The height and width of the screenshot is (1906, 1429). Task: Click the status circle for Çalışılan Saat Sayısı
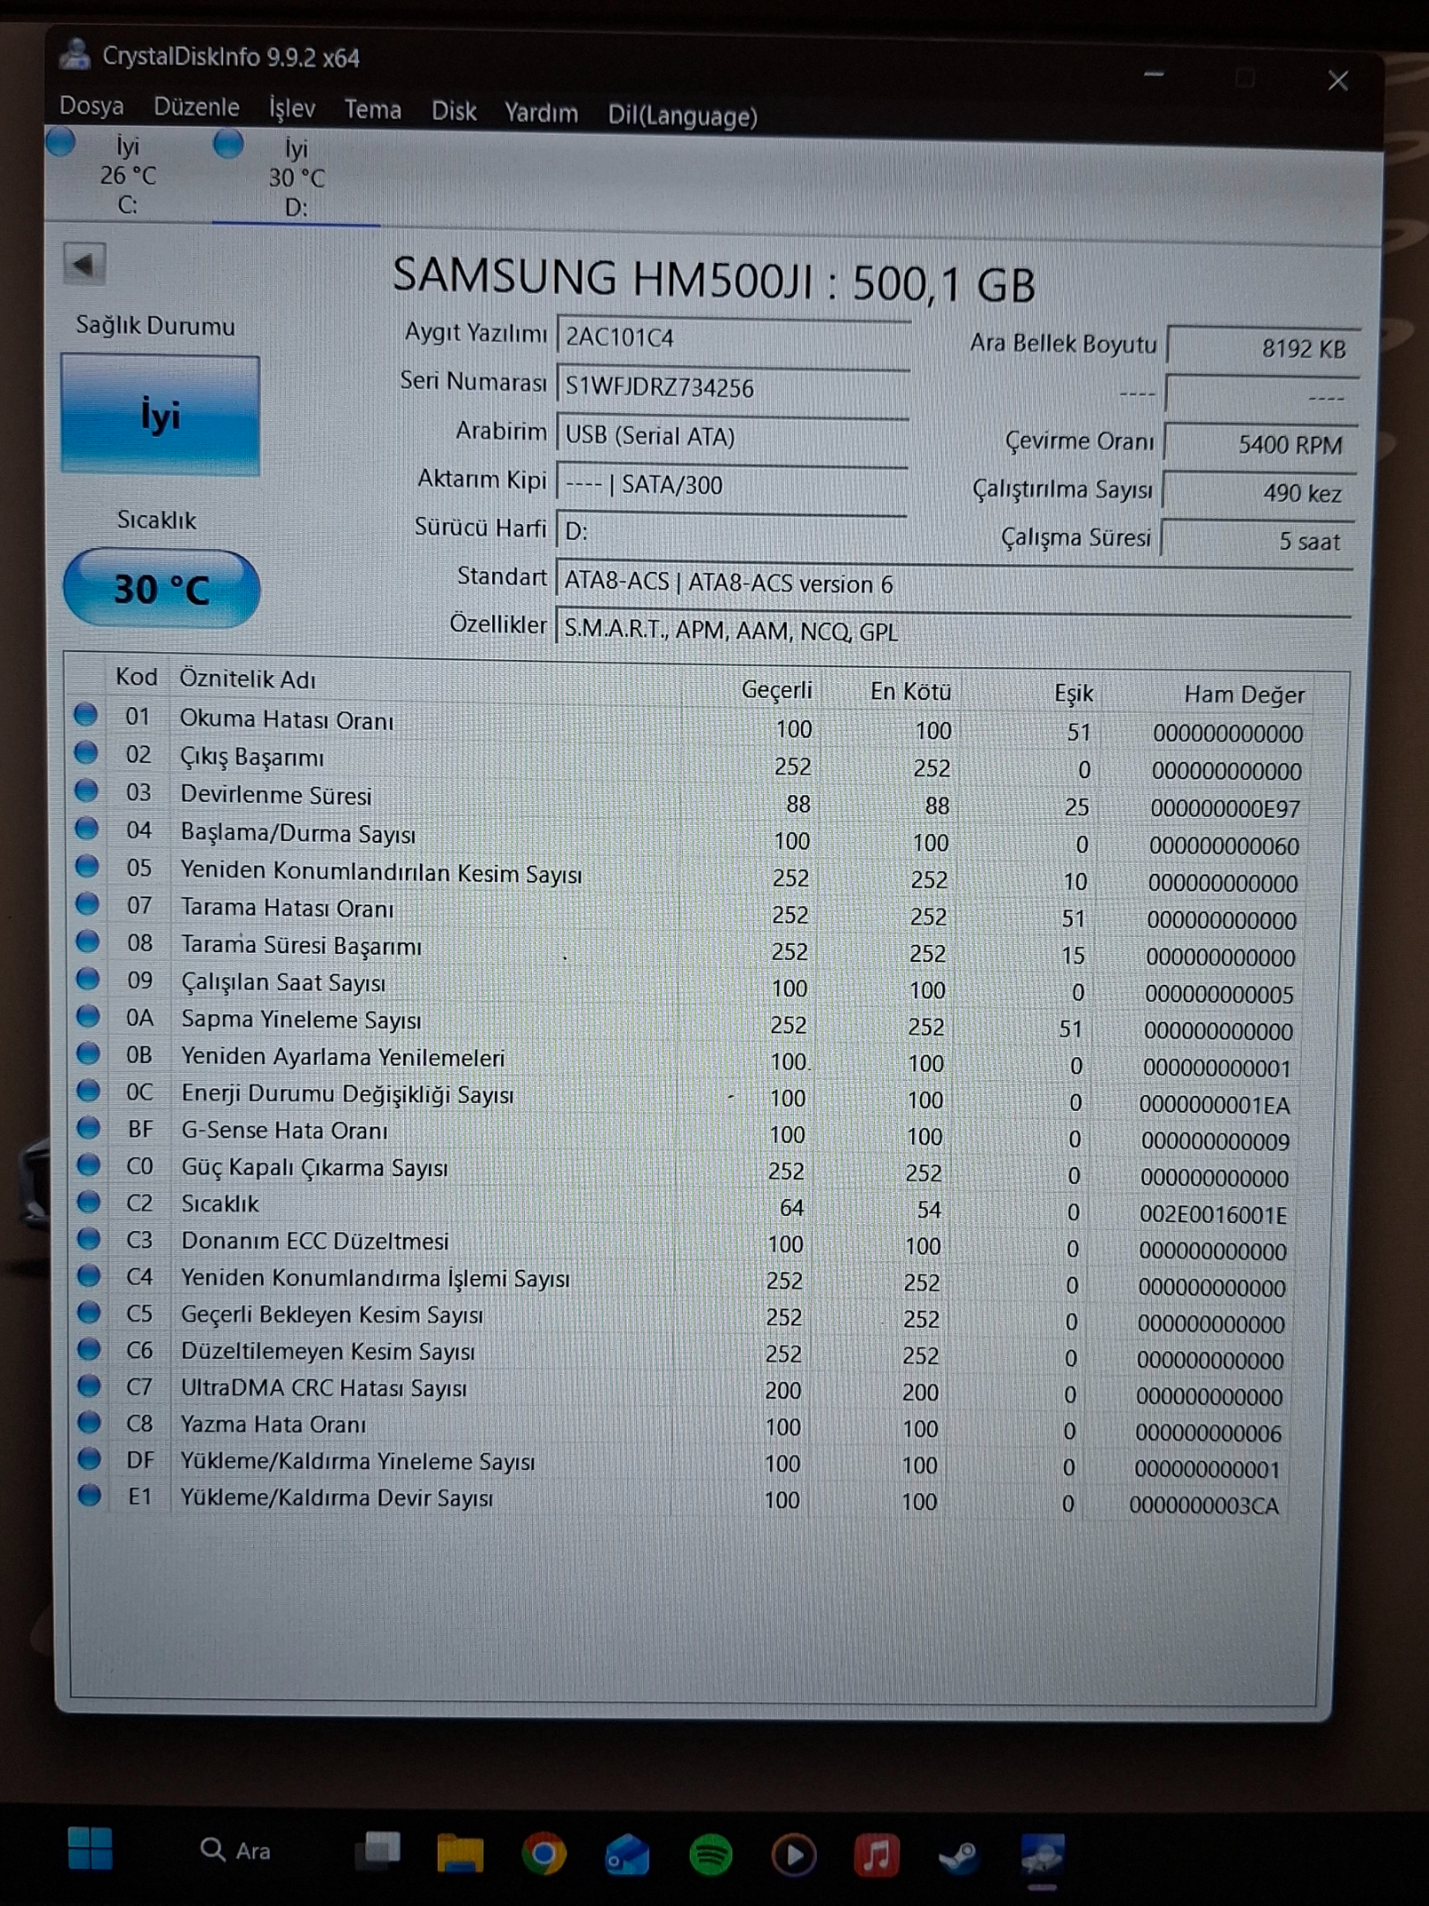pyautogui.click(x=87, y=979)
